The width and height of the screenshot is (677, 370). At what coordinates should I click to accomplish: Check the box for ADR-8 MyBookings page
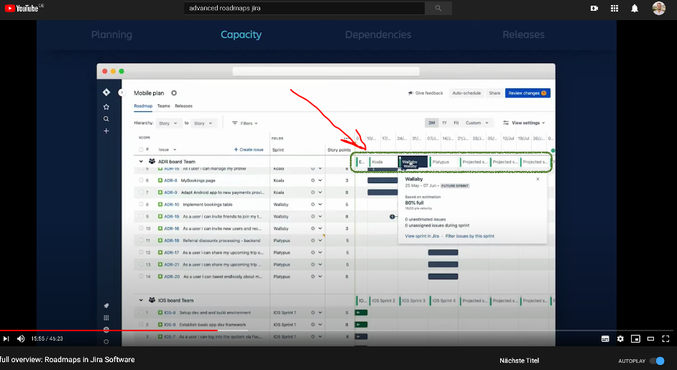[x=141, y=180]
